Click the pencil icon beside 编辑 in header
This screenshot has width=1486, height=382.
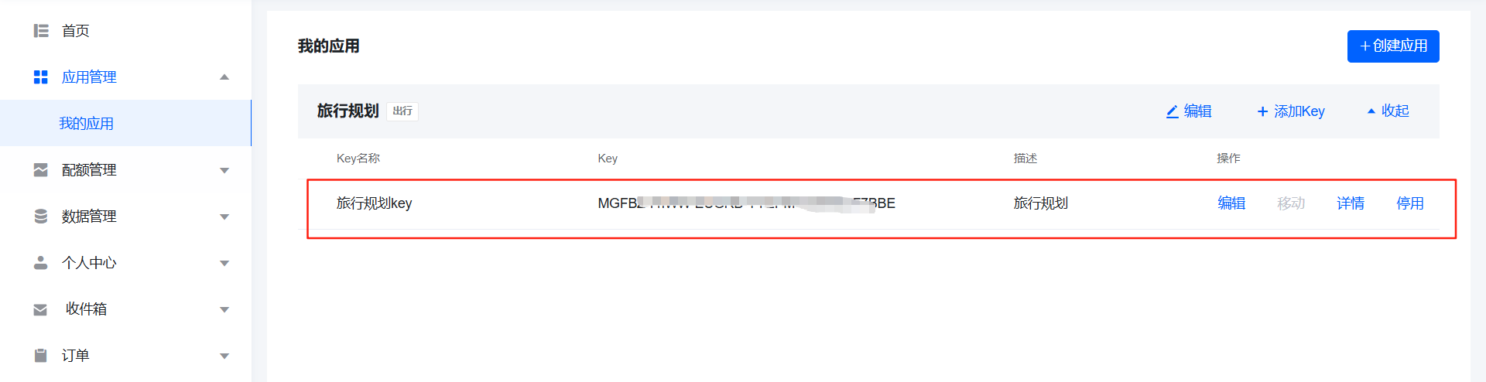pos(1173,111)
